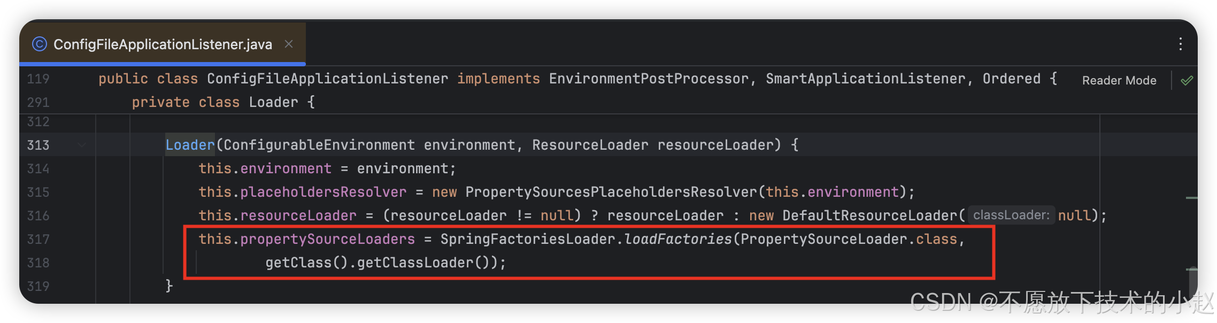
Task: Toggle Reader Mode in the editor
Action: click(1119, 80)
